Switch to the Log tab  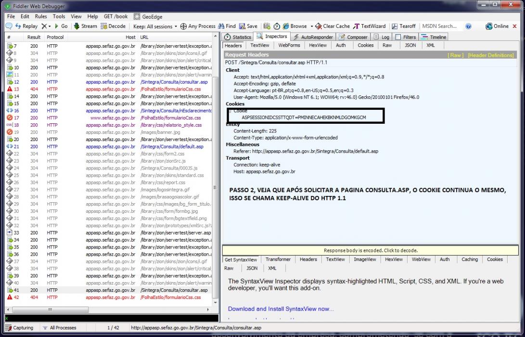click(382, 37)
